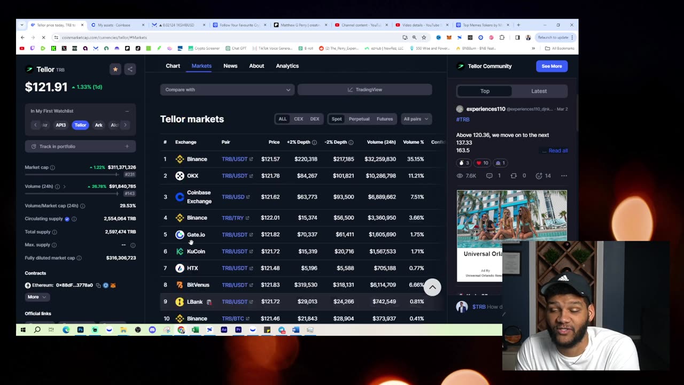The image size is (684, 385).
Task: Open Photoshop from the taskbar
Action: (x=80, y=330)
